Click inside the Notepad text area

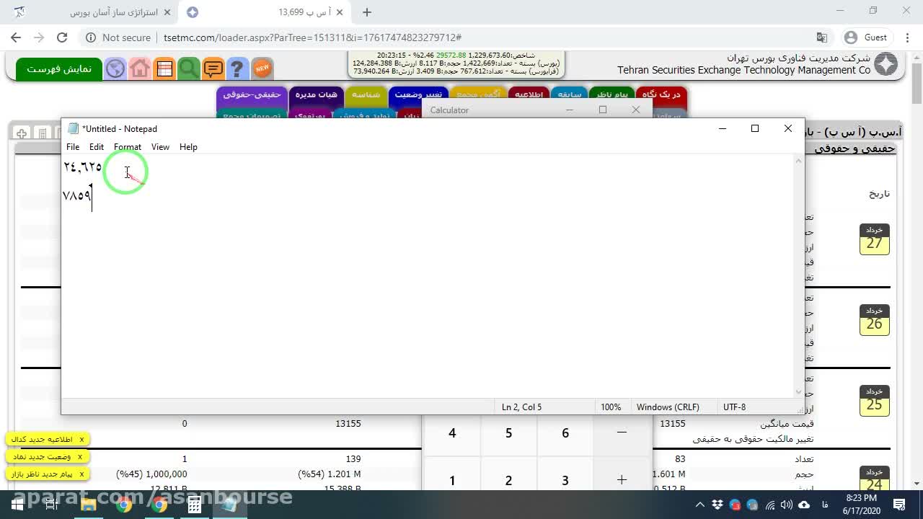[x=428, y=275]
